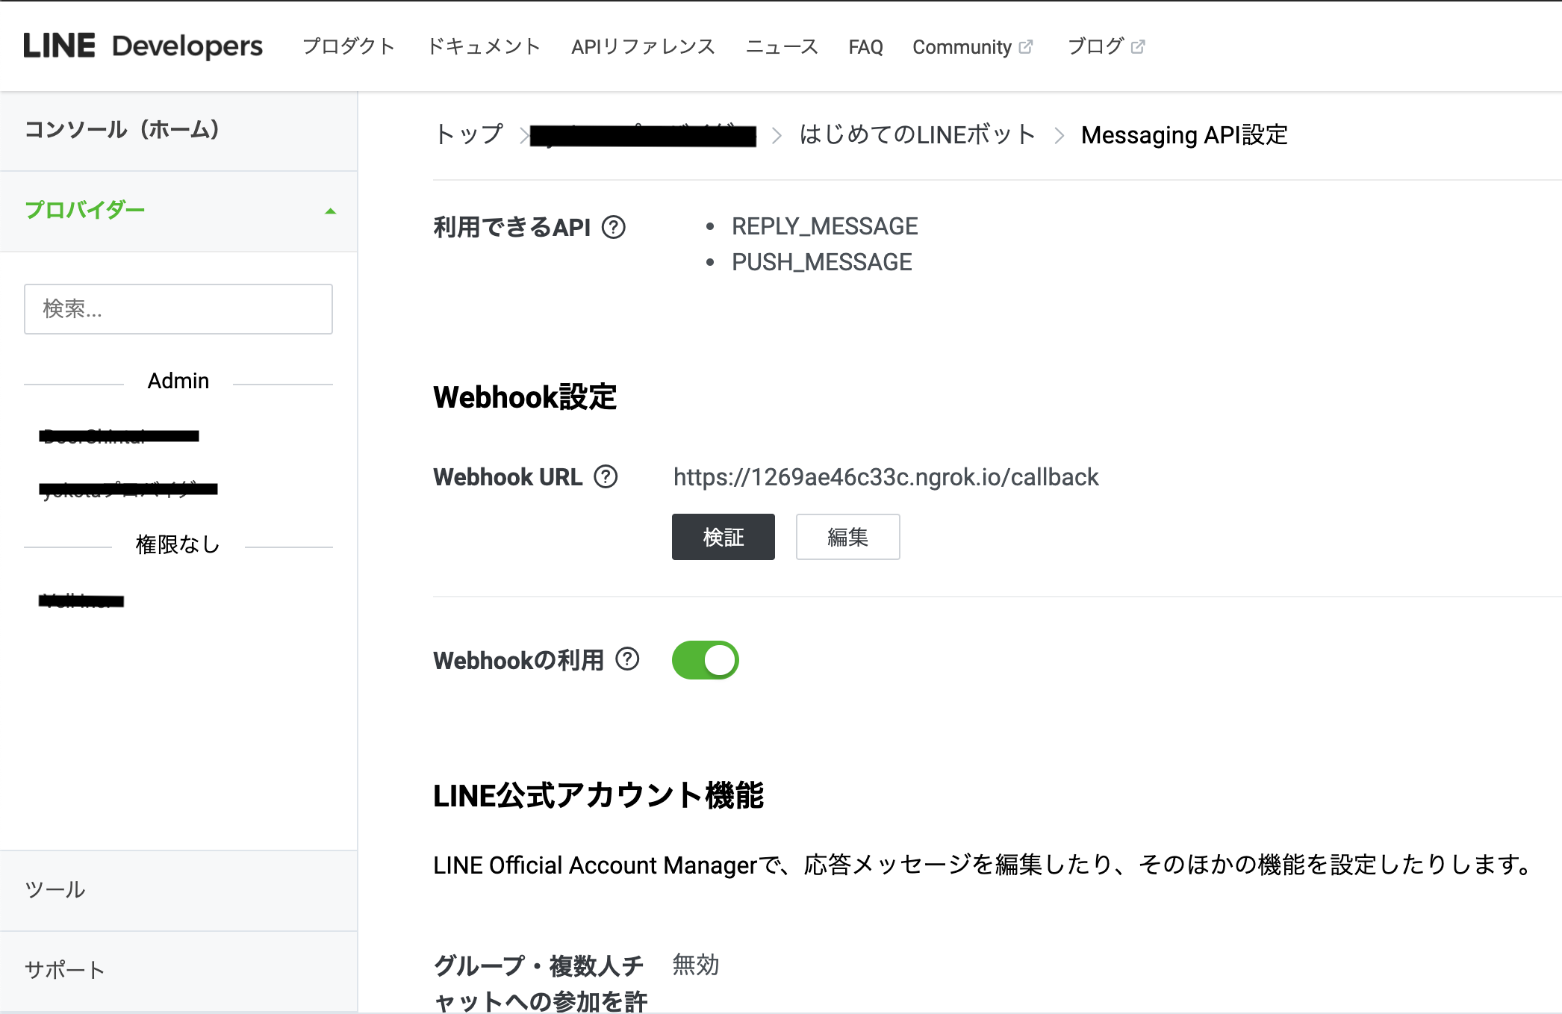Viewport: 1562px width, 1014px height.
Task: Focus the 検索 provider search field
Action: pos(178,308)
